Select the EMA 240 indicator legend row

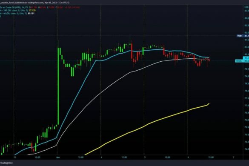17,10
